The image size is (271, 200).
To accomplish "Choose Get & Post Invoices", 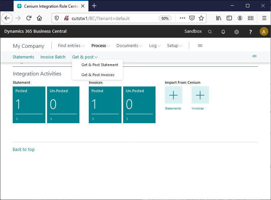I will tap(98, 75).
